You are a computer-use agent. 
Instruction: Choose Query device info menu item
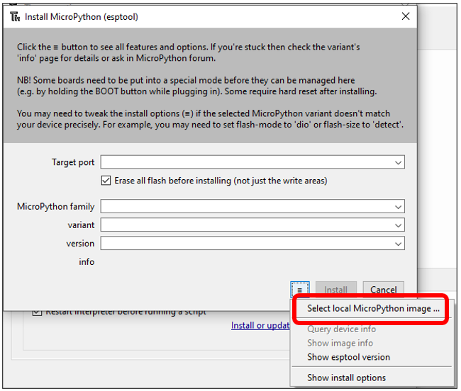coord(341,329)
